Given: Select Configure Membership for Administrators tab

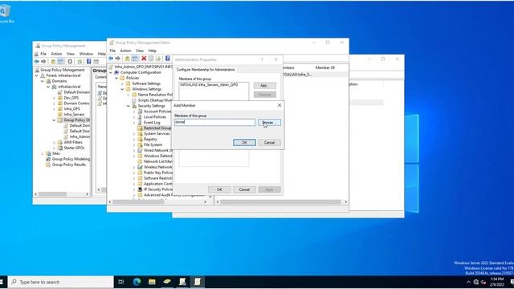Looking at the screenshot, I should pos(206,70).
